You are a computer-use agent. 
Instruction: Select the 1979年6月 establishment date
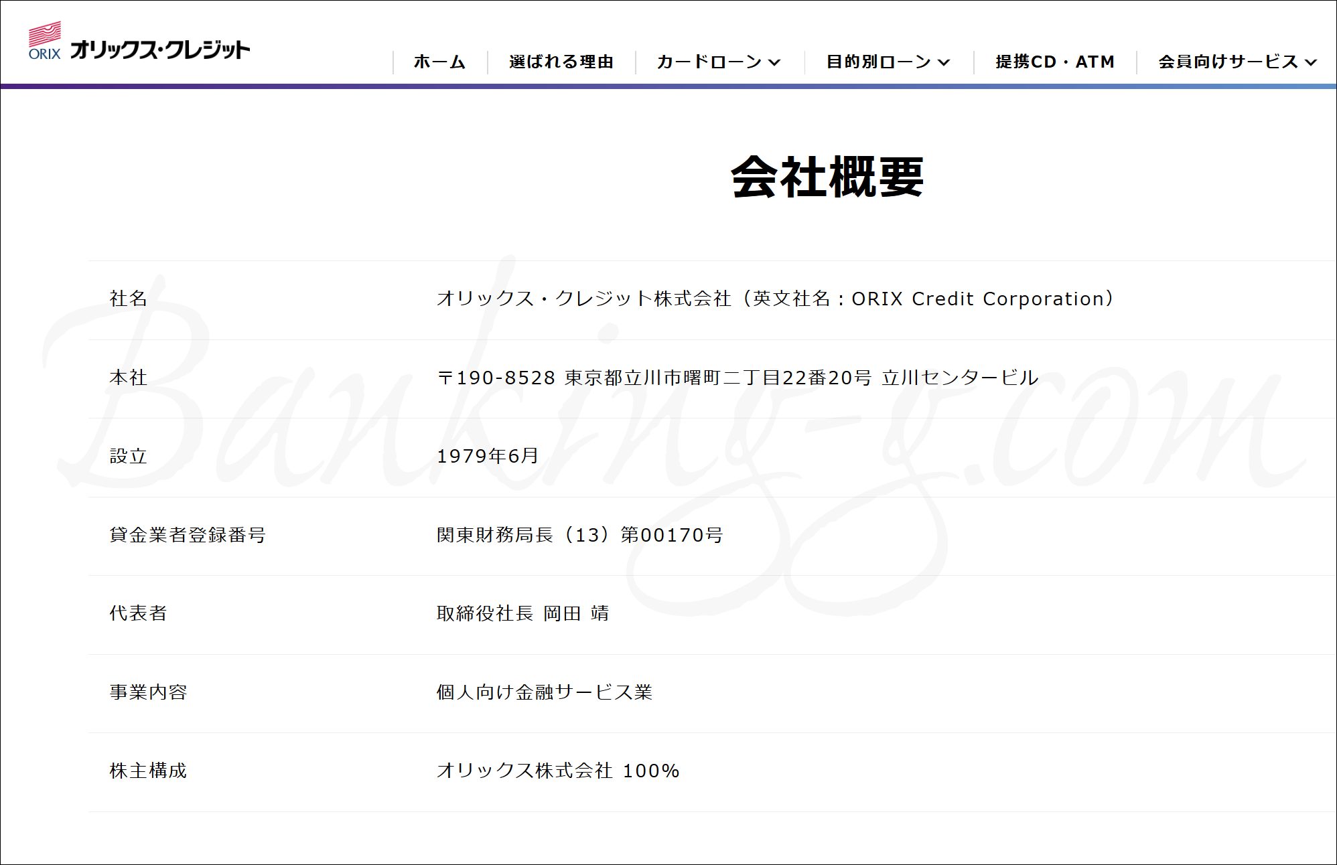488,456
